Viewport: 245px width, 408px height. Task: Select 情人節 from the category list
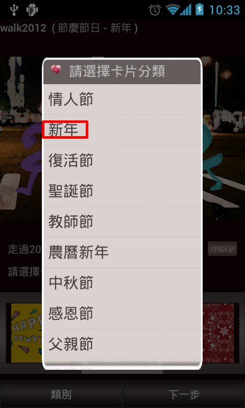(x=122, y=99)
